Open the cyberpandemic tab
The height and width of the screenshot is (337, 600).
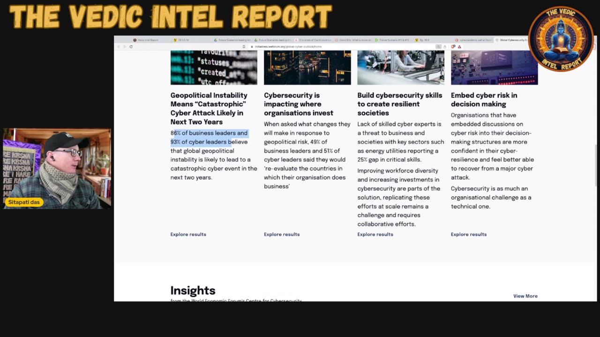pyautogui.click(x=473, y=40)
